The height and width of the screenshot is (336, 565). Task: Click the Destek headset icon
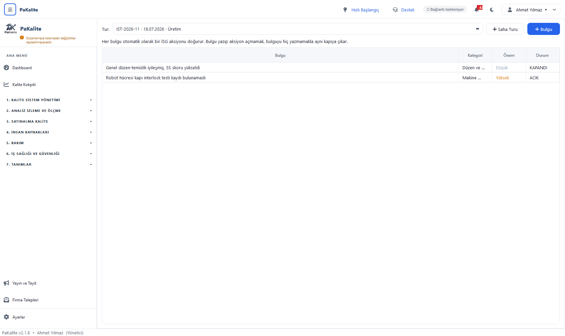[395, 10]
